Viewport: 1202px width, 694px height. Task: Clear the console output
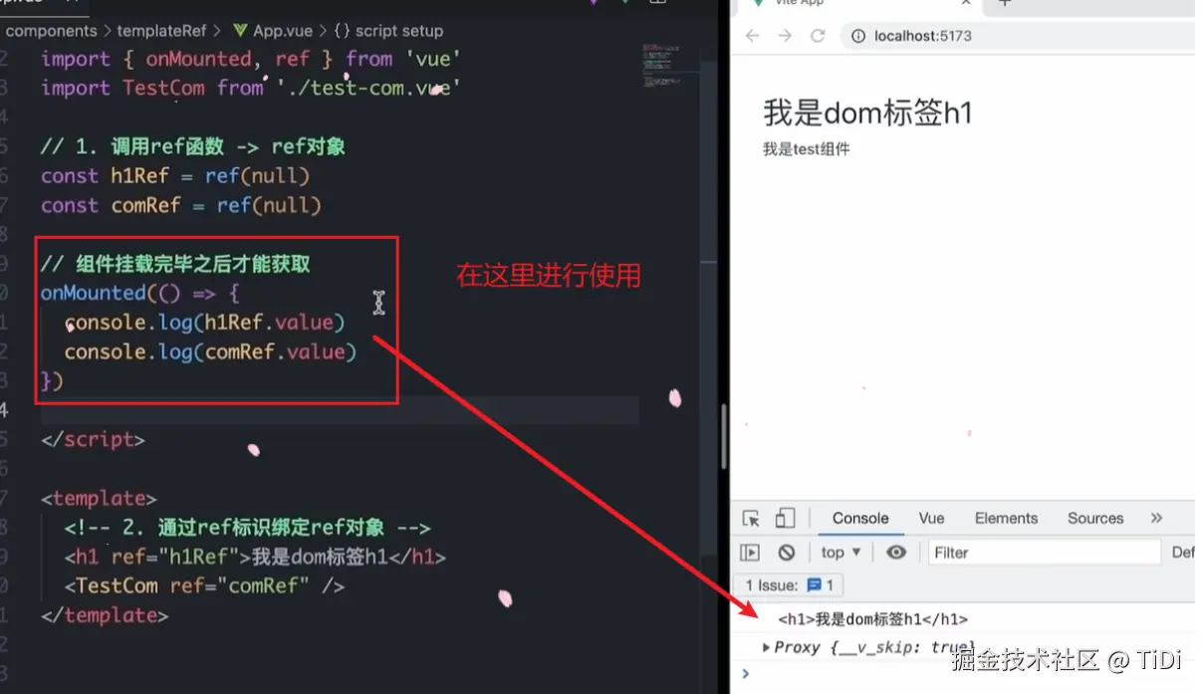point(787,553)
